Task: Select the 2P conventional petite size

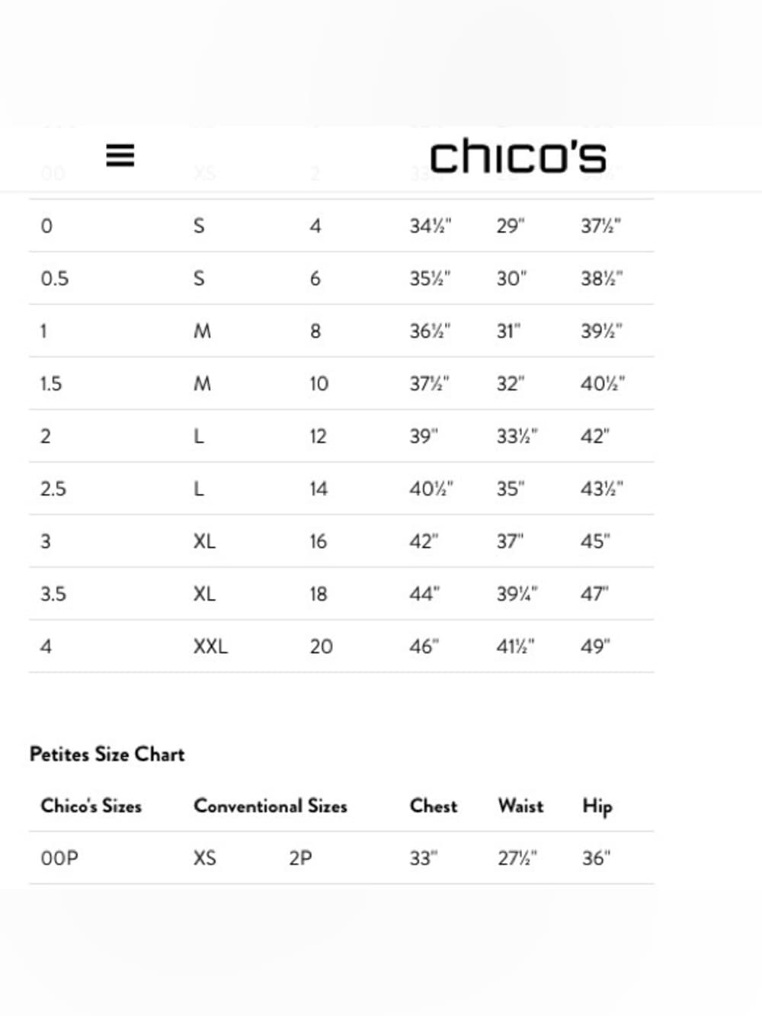Action: [300, 858]
